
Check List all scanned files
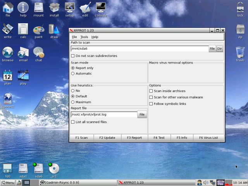click(x=73, y=122)
